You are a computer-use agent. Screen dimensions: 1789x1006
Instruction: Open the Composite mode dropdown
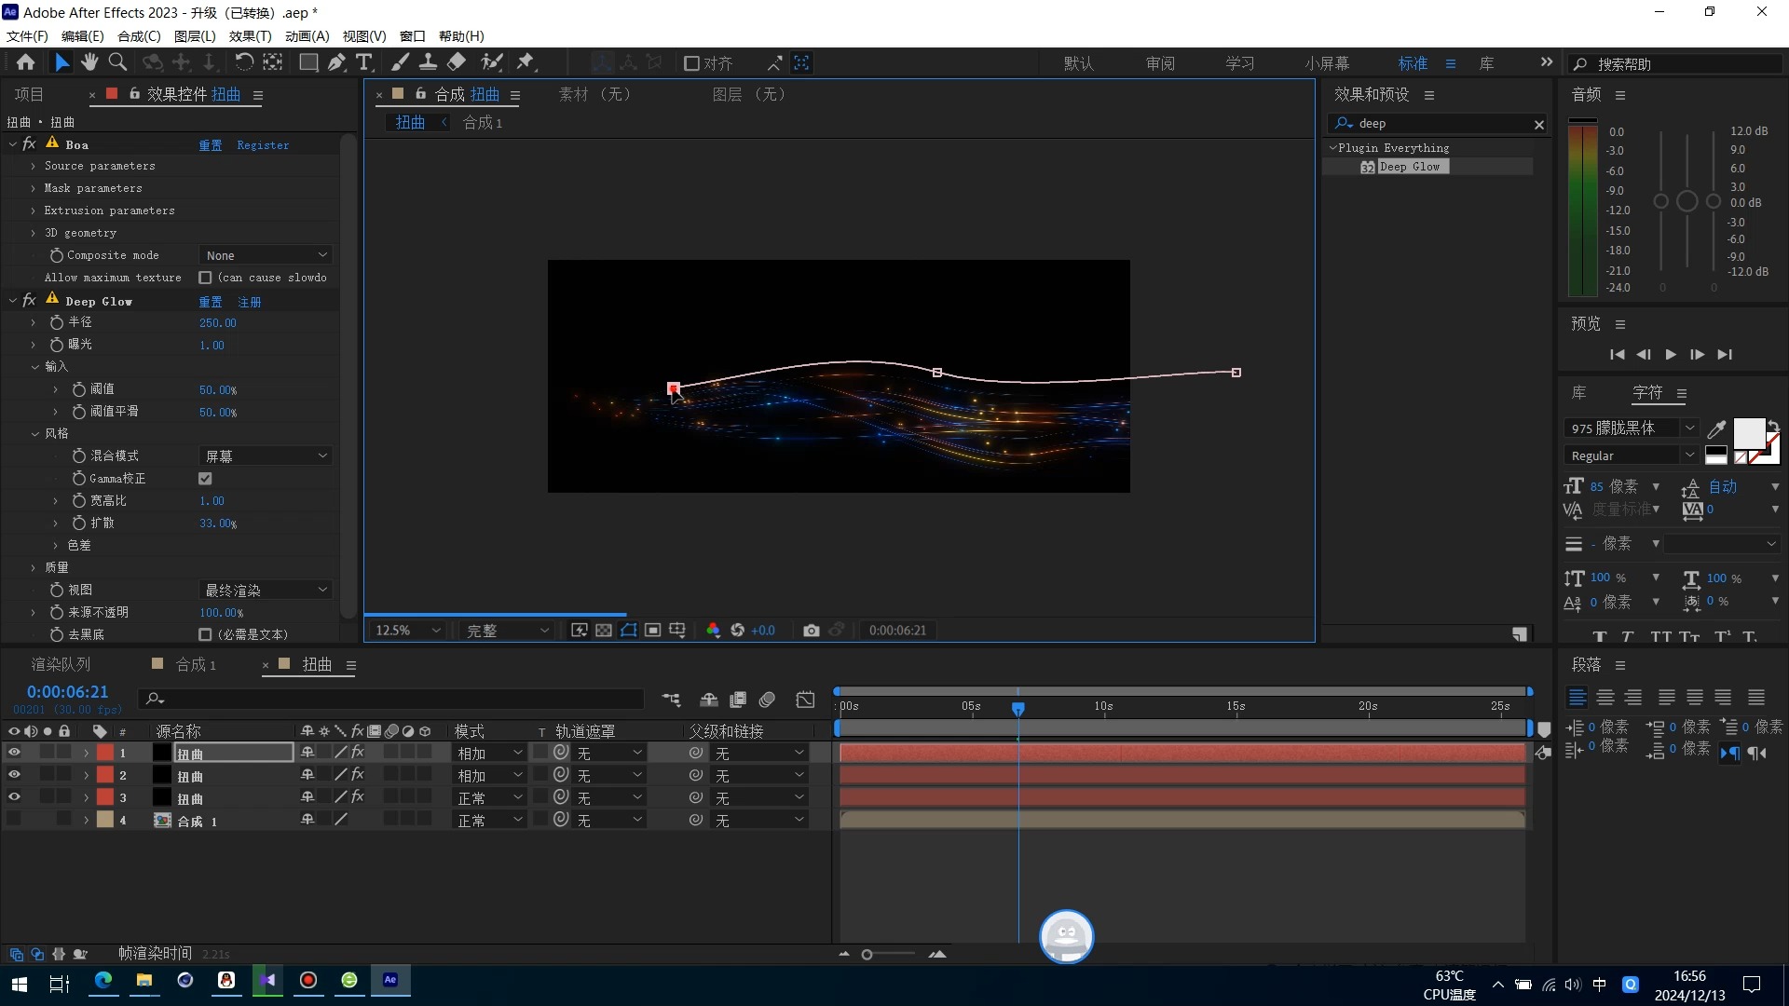point(266,255)
